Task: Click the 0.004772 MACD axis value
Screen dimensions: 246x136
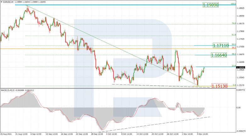Action: 241,90
